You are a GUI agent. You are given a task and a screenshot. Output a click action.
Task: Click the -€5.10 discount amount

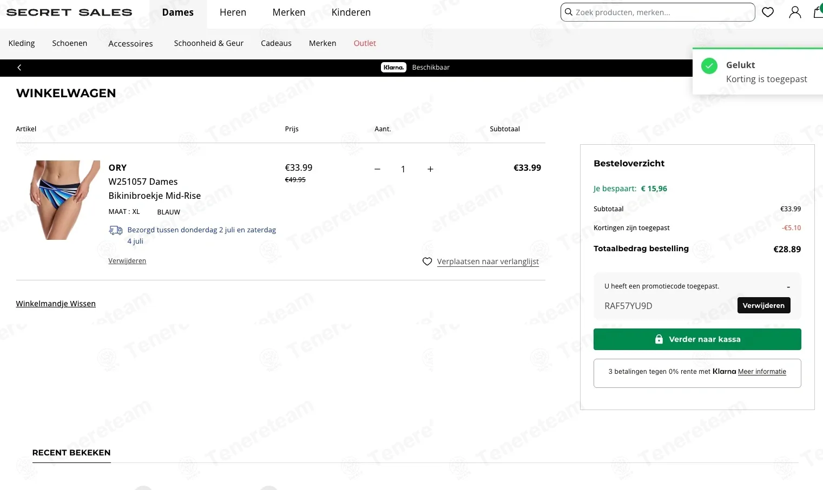click(791, 228)
